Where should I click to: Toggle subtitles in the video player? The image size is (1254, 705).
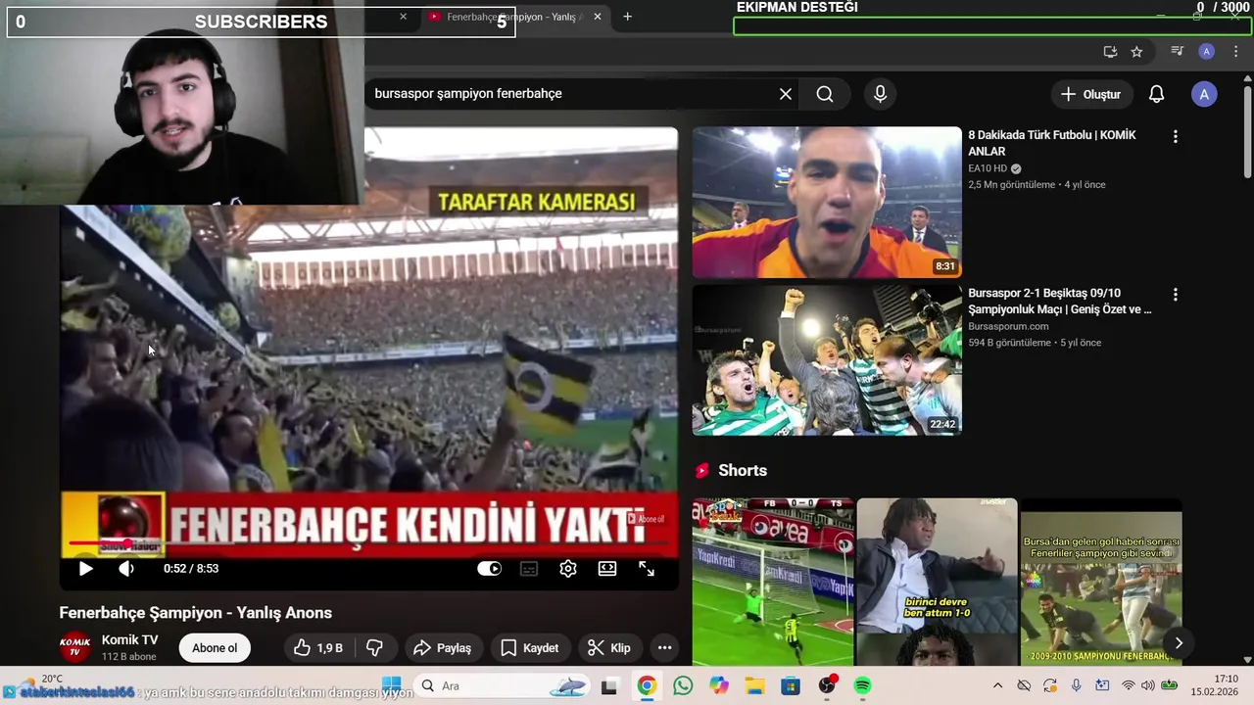point(529,569)
